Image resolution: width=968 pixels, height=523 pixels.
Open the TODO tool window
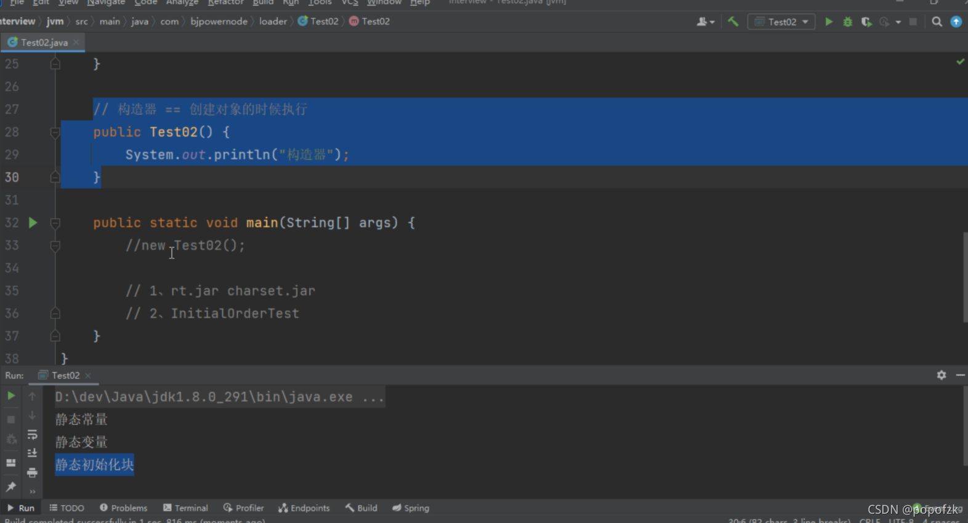click(67, 508)
